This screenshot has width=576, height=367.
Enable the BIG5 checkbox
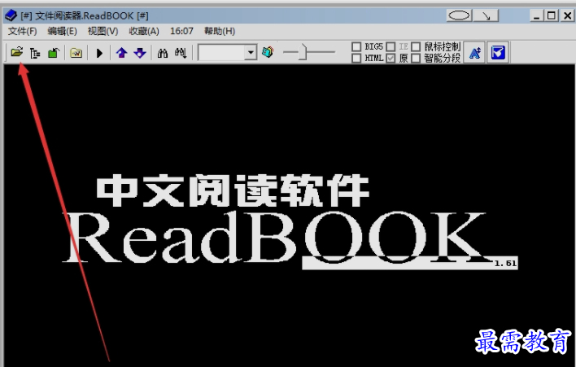point(356,46)
